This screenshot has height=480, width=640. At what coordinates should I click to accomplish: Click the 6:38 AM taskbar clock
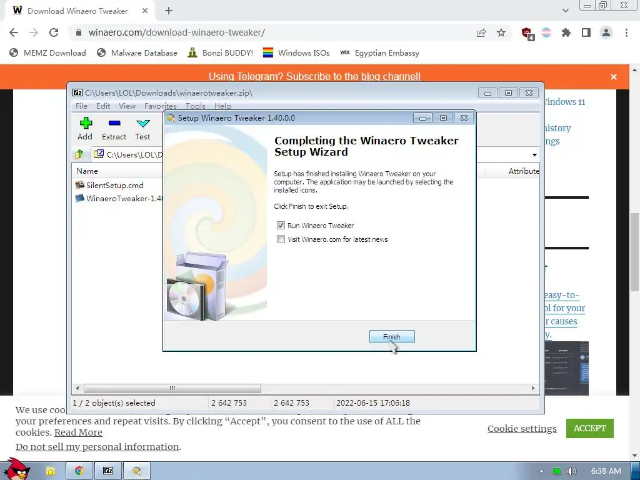coord(606,471)
